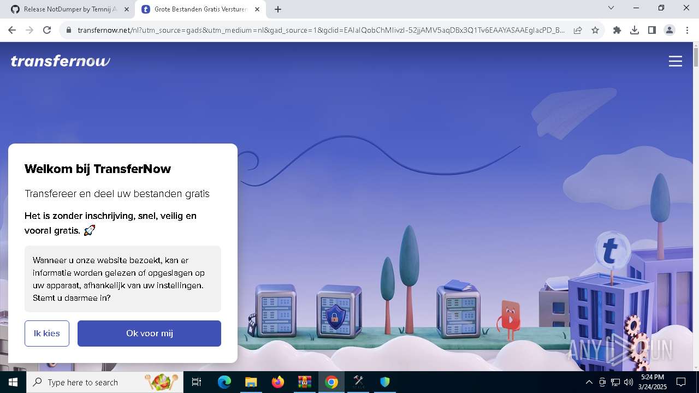Viewport: 699px width, 393px height.
Task: Share this page icon
Action: 578,31
